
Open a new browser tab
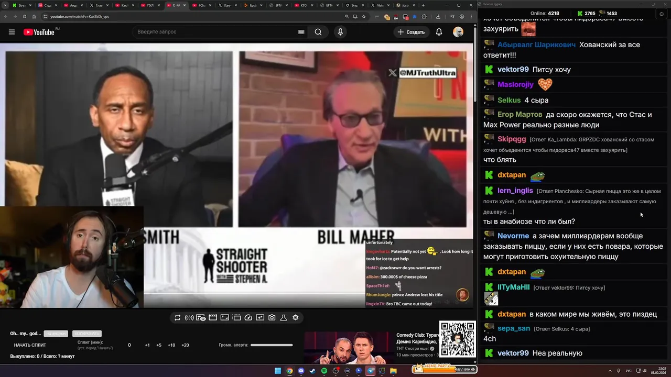pos(423,5)
